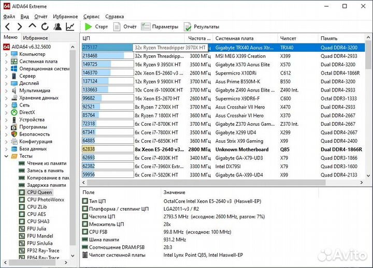
Task: Select the Программы icon in tree
Action: pos(15,127)
